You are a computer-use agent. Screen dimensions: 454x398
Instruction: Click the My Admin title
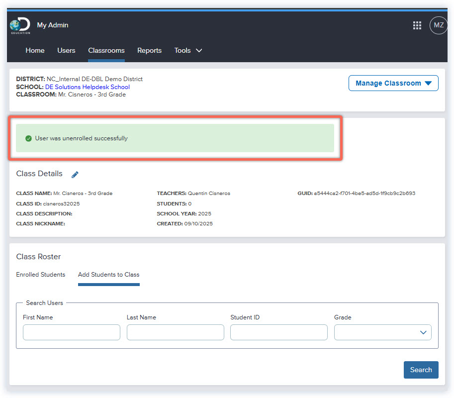[x=53, y=25]
